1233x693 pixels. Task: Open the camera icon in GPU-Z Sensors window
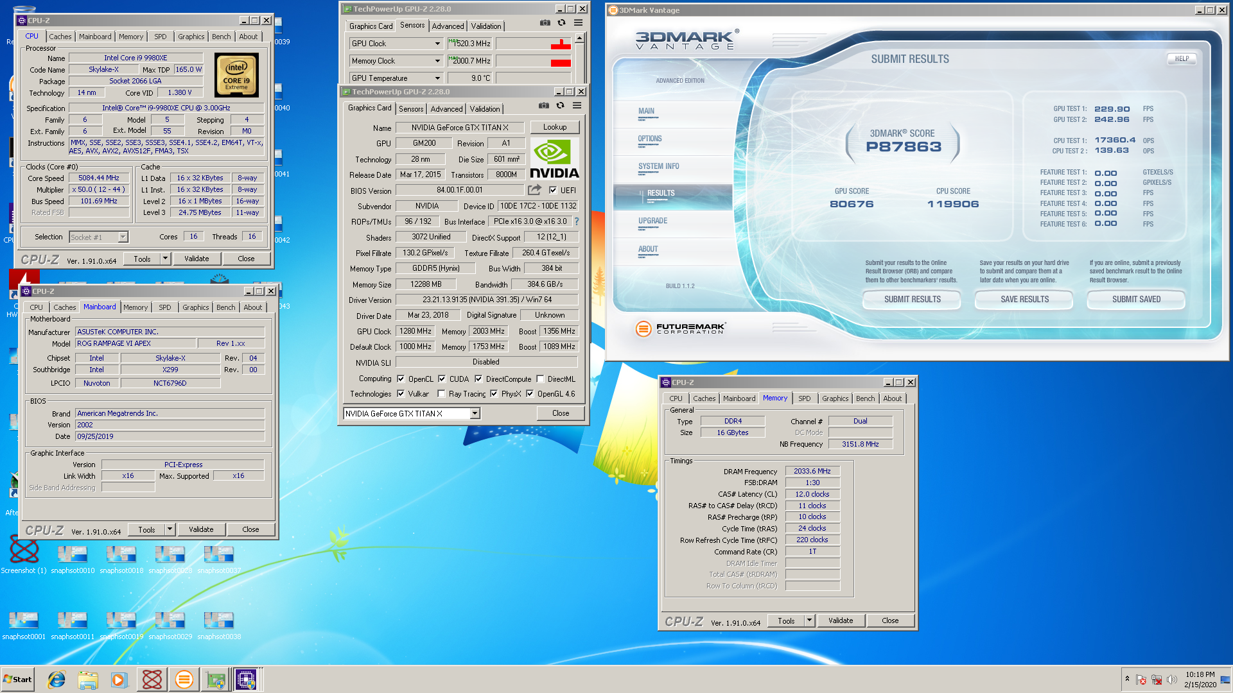pos(545,22)
